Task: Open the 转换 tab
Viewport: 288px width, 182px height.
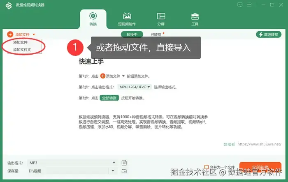Action: [x=93, y=19]
